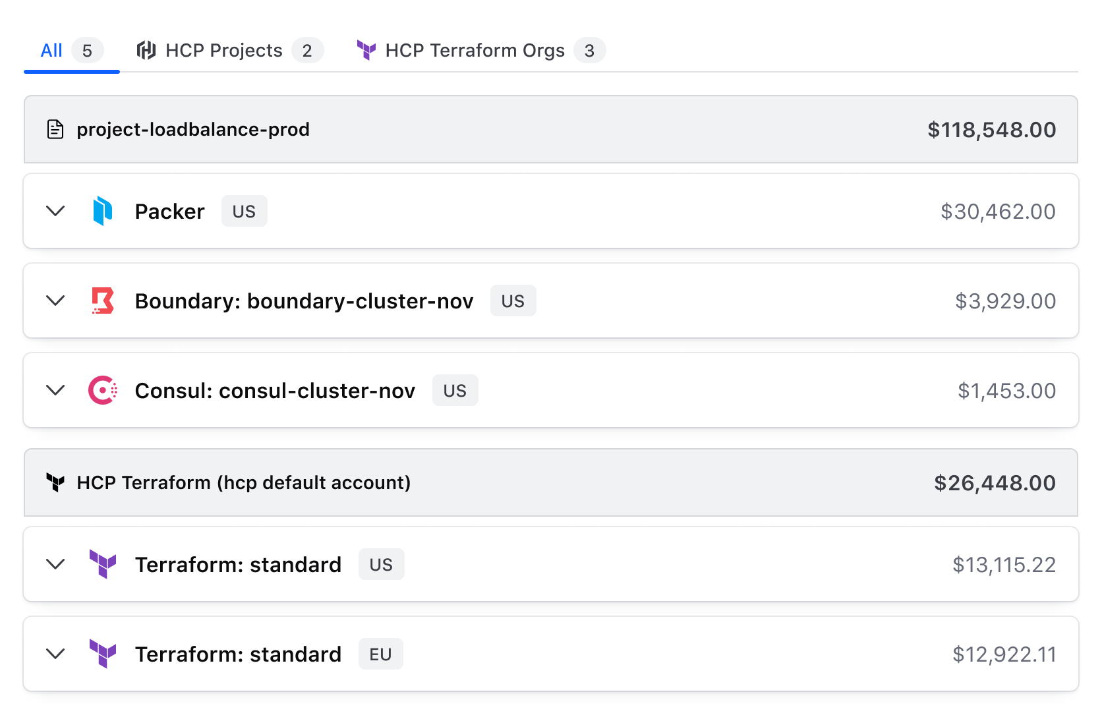Click the EU region badge on Terraform standard
This screenshot has height=717, width=1102.
coord(380,654)
